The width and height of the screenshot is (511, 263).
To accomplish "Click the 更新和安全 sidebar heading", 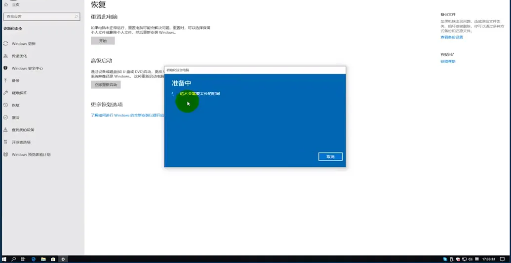I will [13, 29].
